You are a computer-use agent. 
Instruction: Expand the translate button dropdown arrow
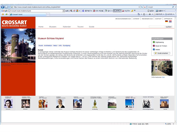(x=120, y=11)
